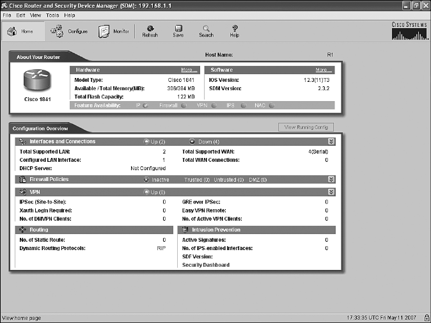The height and width of the screenshot is (323, 431).
Task: Click the DHCP Server Not Configured value
Action: coord(148,168)
